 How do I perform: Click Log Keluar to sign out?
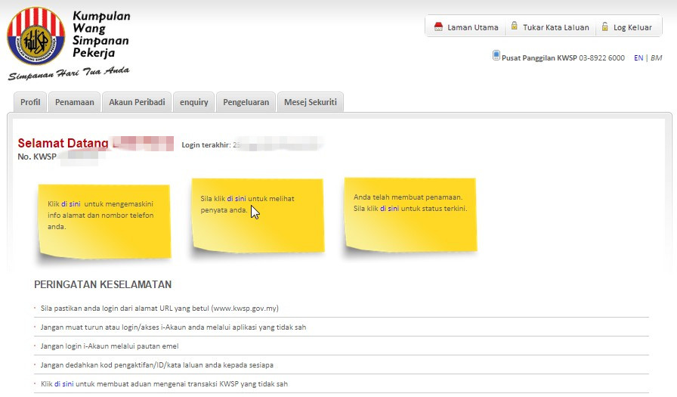click(632, 27)
